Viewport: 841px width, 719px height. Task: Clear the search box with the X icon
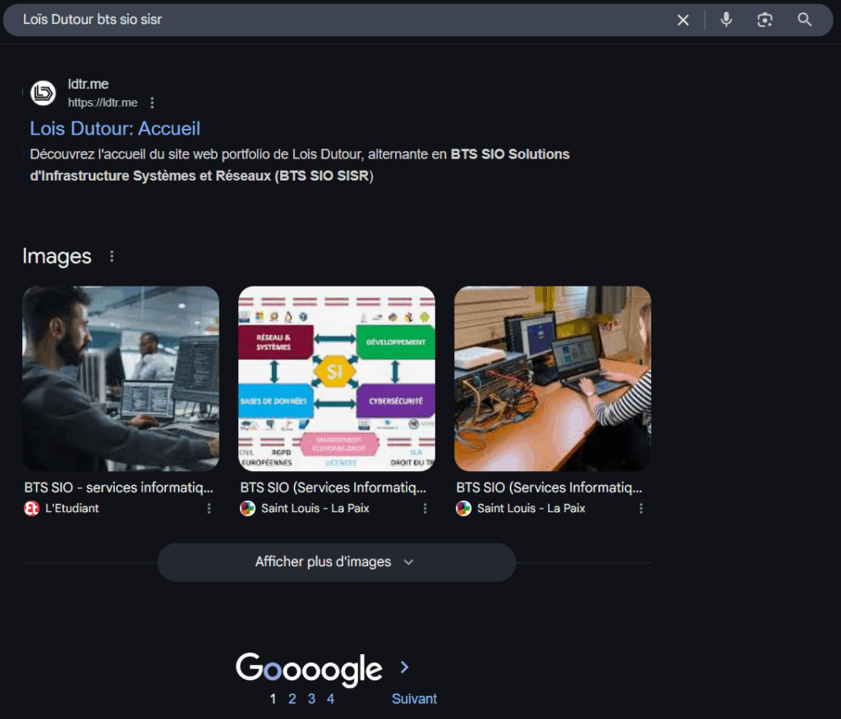pyautogui.click(x=682, y=20)
